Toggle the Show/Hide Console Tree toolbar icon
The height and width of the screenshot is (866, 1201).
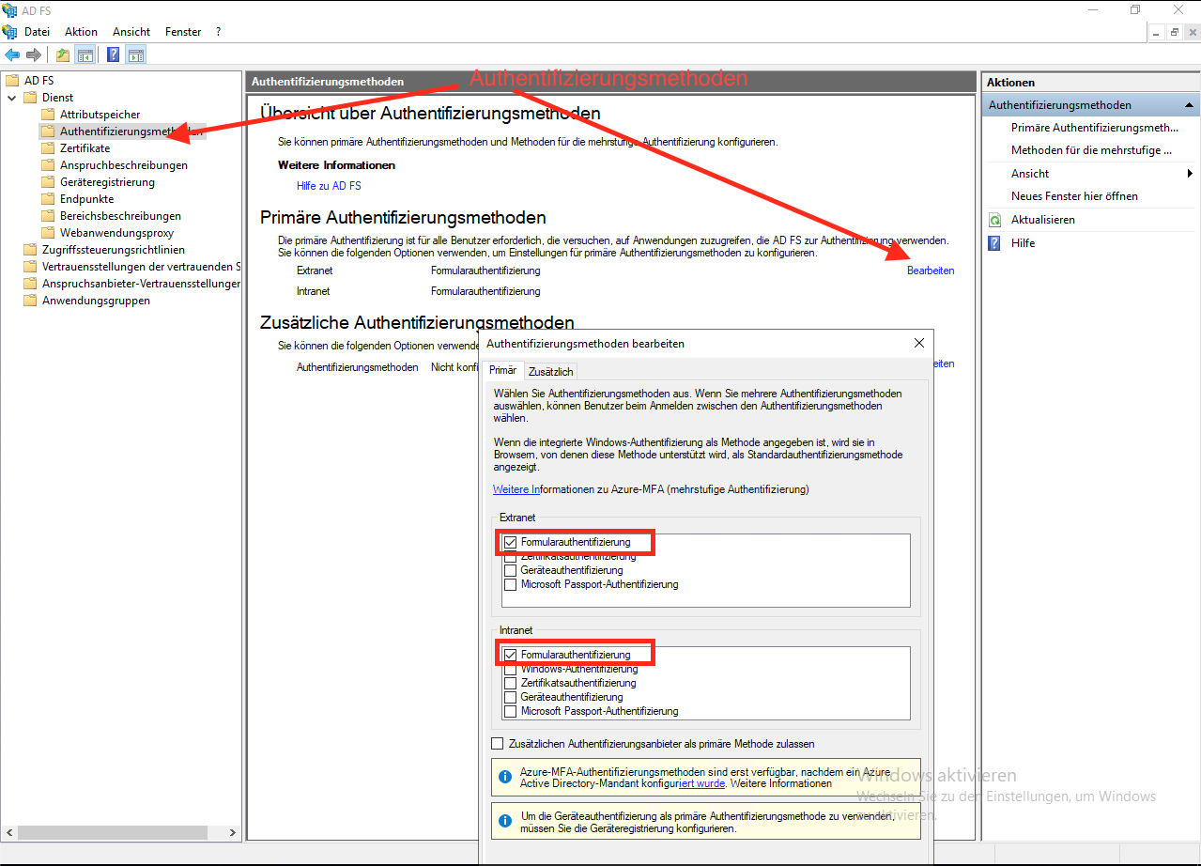(85, 54)
